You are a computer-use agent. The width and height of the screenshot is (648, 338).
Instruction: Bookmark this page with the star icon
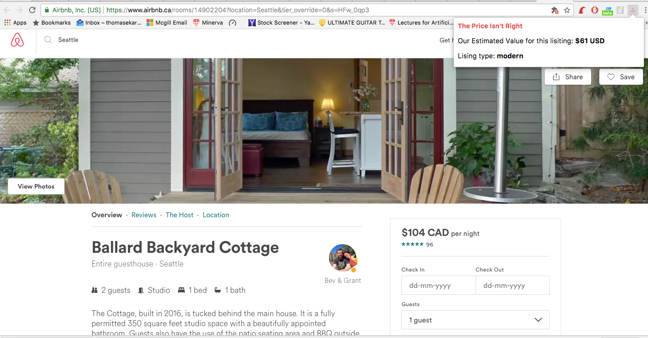click(567, 10)
